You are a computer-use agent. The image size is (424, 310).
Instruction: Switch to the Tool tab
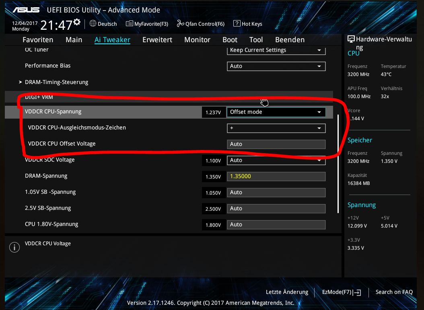point(256,40)
